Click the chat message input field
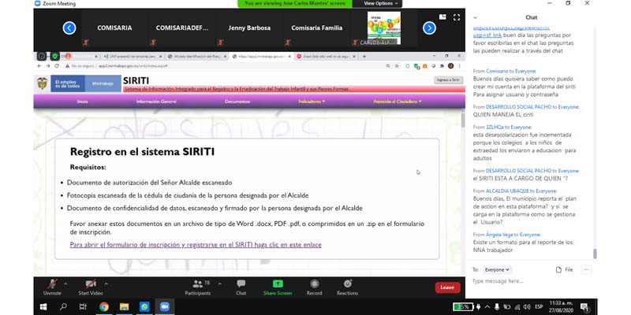The image size is (631, 315). coord(531,281)
